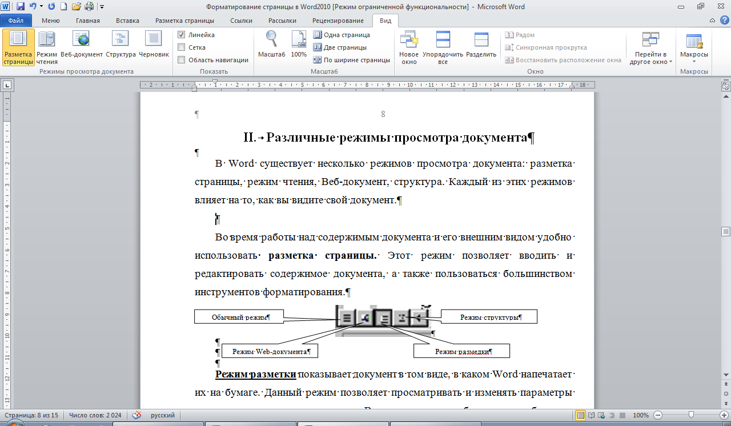Click the Рядом side-by-side button
Image resolution: width=731 pixels, height=426 pixels.
(520, 35)
